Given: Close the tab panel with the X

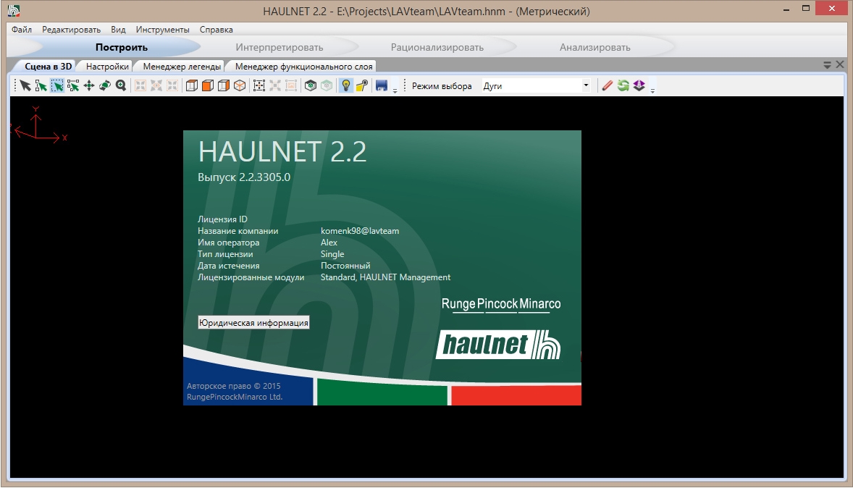Looking at the screenshot, I should point(840,64).
